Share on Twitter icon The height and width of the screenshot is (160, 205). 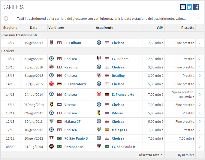189,7
